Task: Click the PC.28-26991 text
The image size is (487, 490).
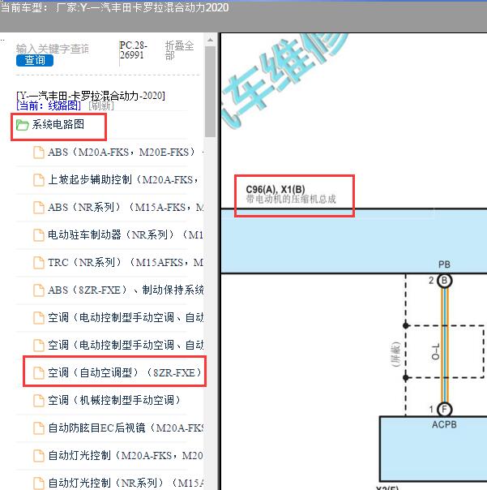Action: point(134,50)
